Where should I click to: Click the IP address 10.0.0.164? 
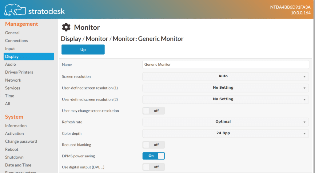[301, 13]
